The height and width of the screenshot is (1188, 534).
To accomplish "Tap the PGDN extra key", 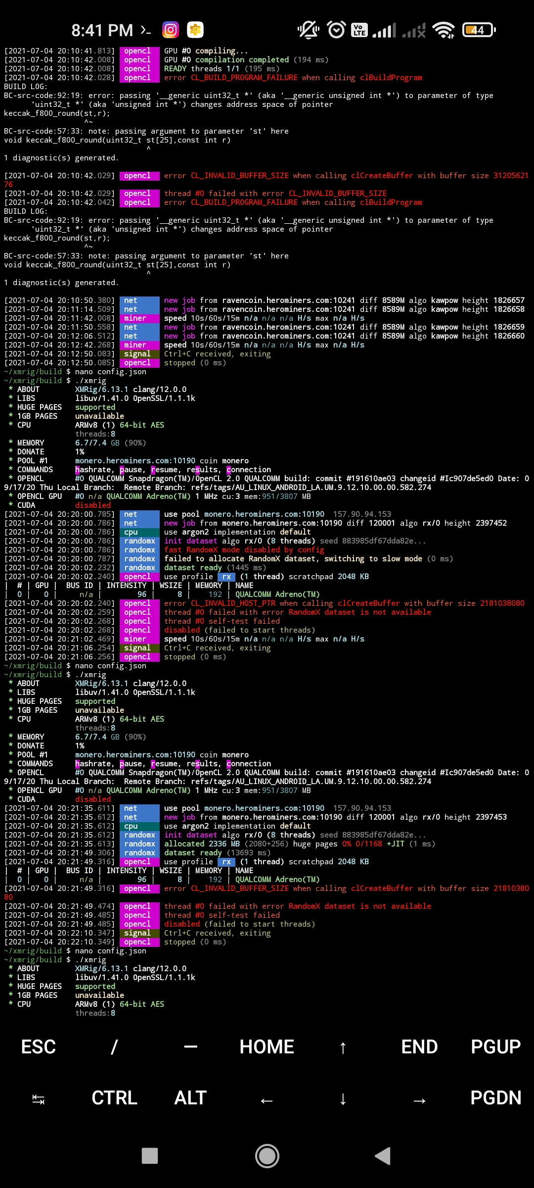I will [x=495, y=1098].
